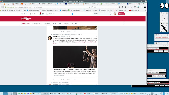This screenshot has width=169, height=95.
Task: Open ホーム in Twitter navigation
Action: click(x=24, y=14)
